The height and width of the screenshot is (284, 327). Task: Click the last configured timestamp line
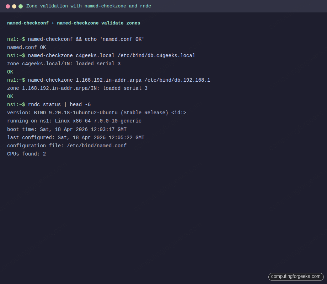click(75, 137)
